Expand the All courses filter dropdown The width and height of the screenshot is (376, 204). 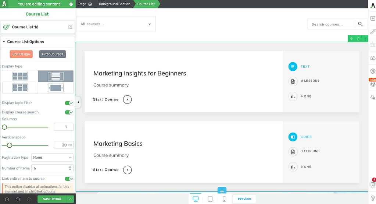click(x=116, y=24)
